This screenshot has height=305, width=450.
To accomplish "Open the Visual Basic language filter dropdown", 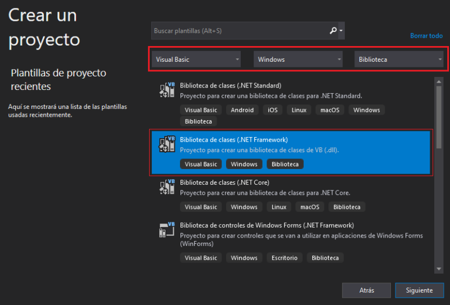I will coord(196,60).
